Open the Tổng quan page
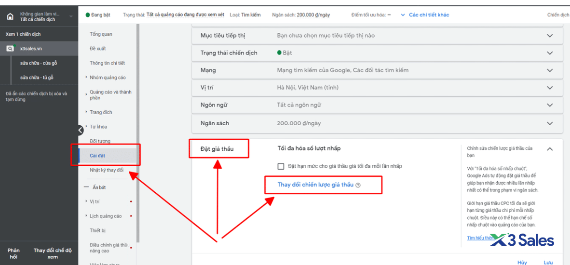Screen dimensions: 570x265 click(101, 34)
